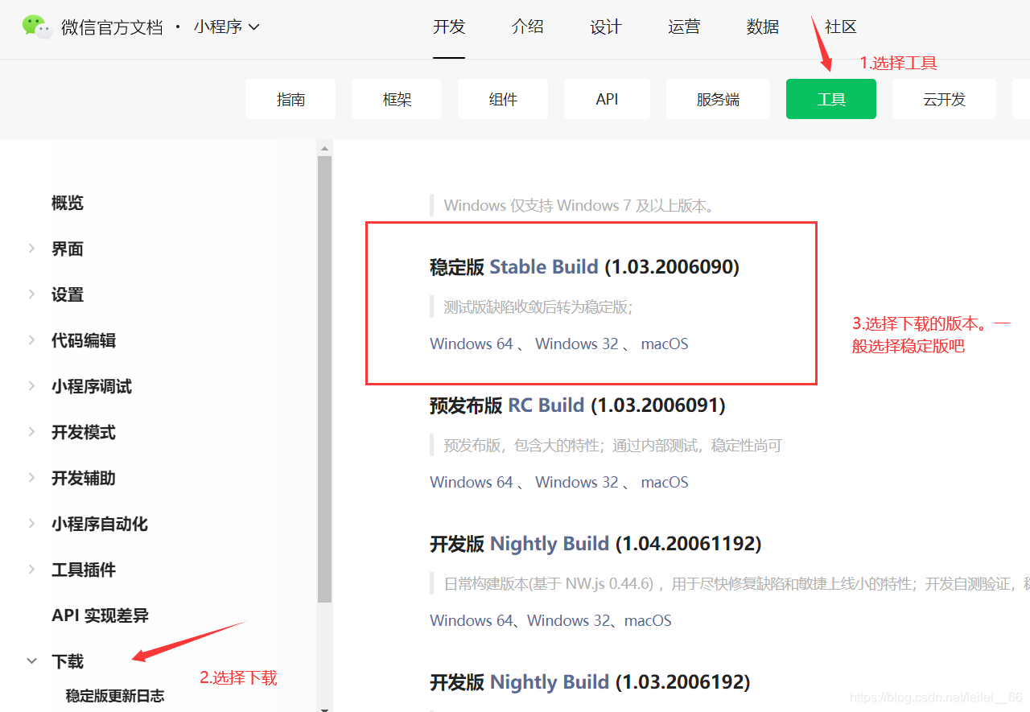Expand the 设置 sidebar chevron
Image resolution: width=1030 pixels, height=712 pixels.
click(32, 294)
